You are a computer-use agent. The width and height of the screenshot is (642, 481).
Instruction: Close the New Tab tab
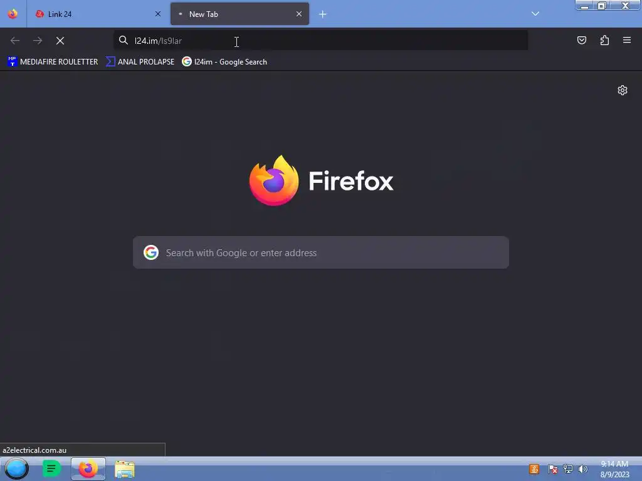(x=299, y=14)
